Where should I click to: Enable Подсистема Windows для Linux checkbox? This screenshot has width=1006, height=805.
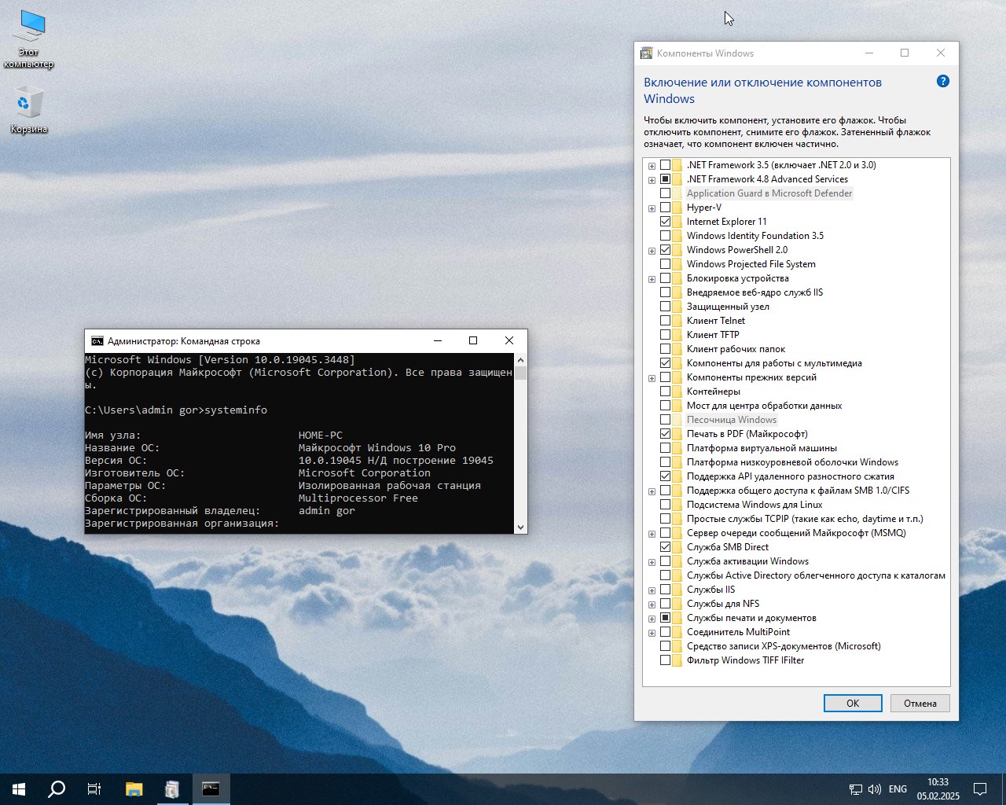coord(666,505)
